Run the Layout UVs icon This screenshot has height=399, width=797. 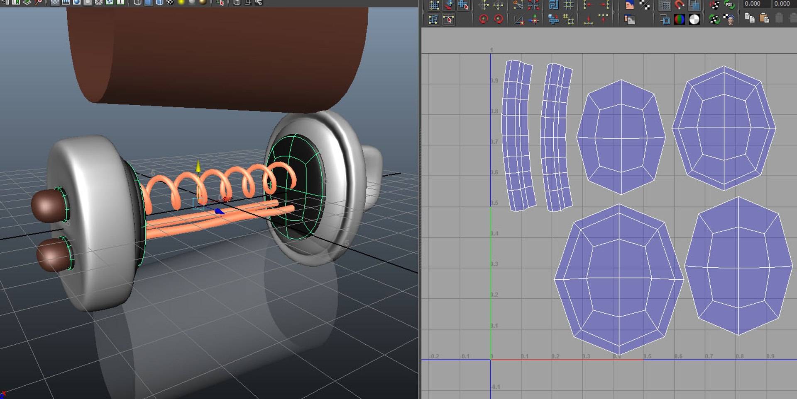coord(554,5)
